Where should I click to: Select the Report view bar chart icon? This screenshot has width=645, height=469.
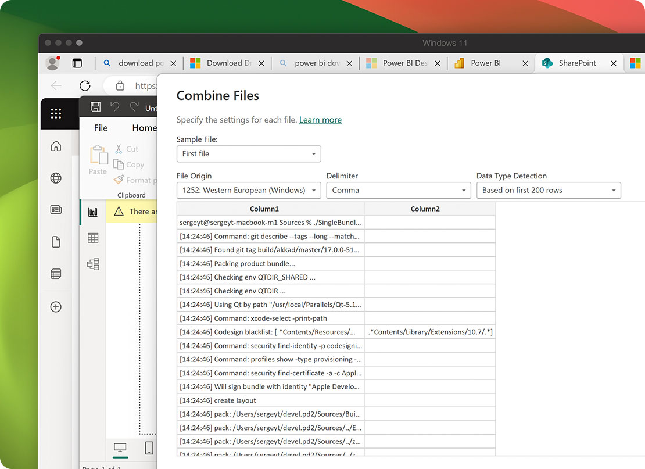[93, 212]
